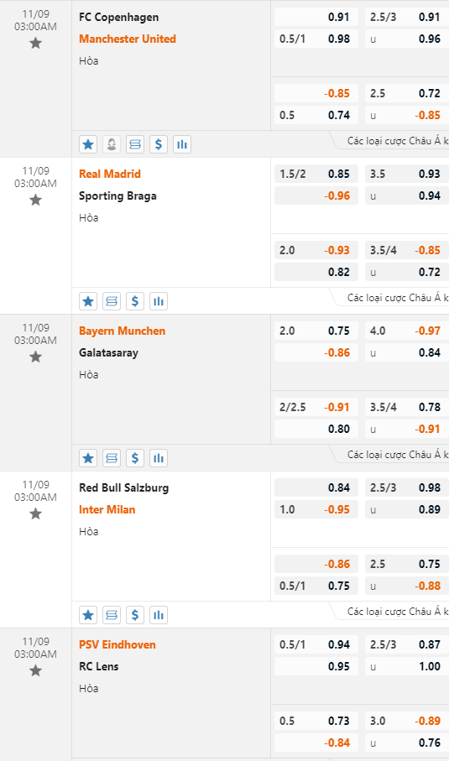This screenshot has height=761, width=449.
Task: Toggle gray favorite star under Real Madrid match time
Action: (x=35, y=200)
